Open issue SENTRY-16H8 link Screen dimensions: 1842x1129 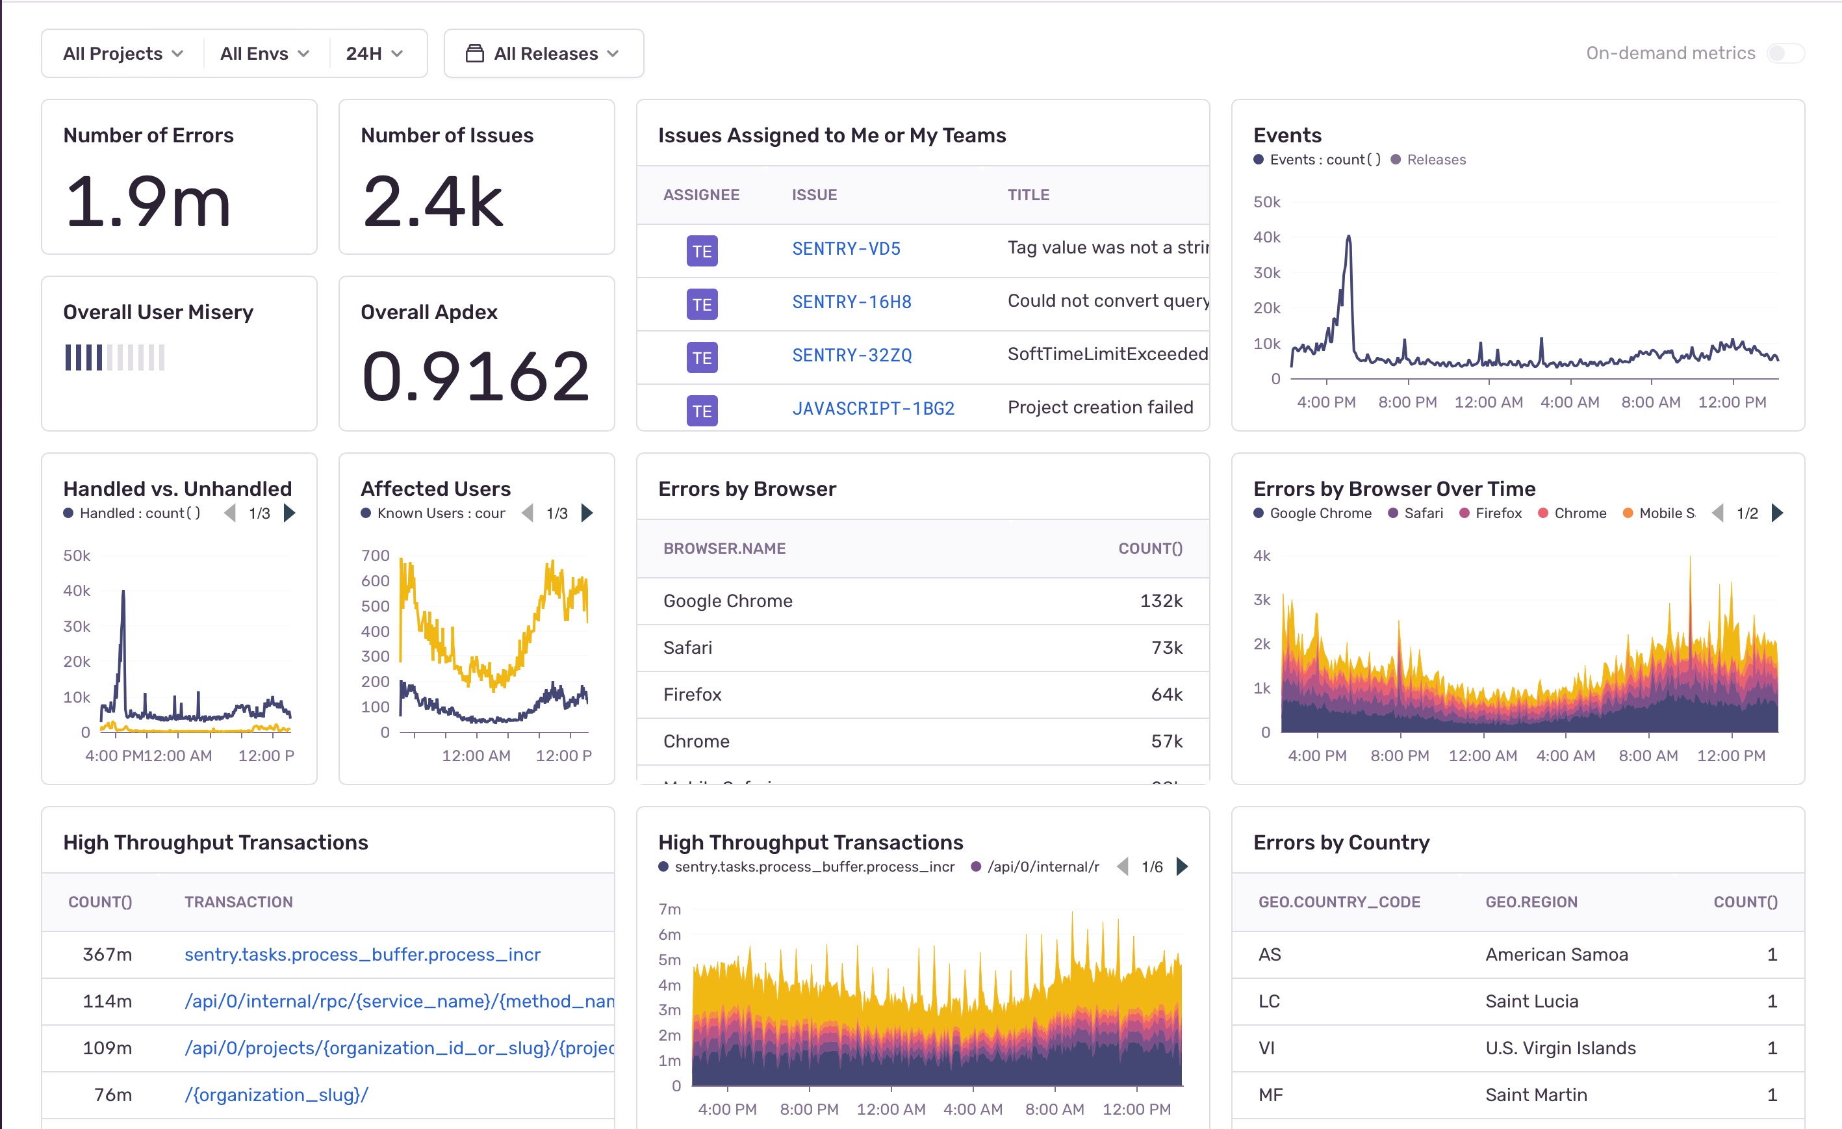pyautogui.click(x=851, y=302)
